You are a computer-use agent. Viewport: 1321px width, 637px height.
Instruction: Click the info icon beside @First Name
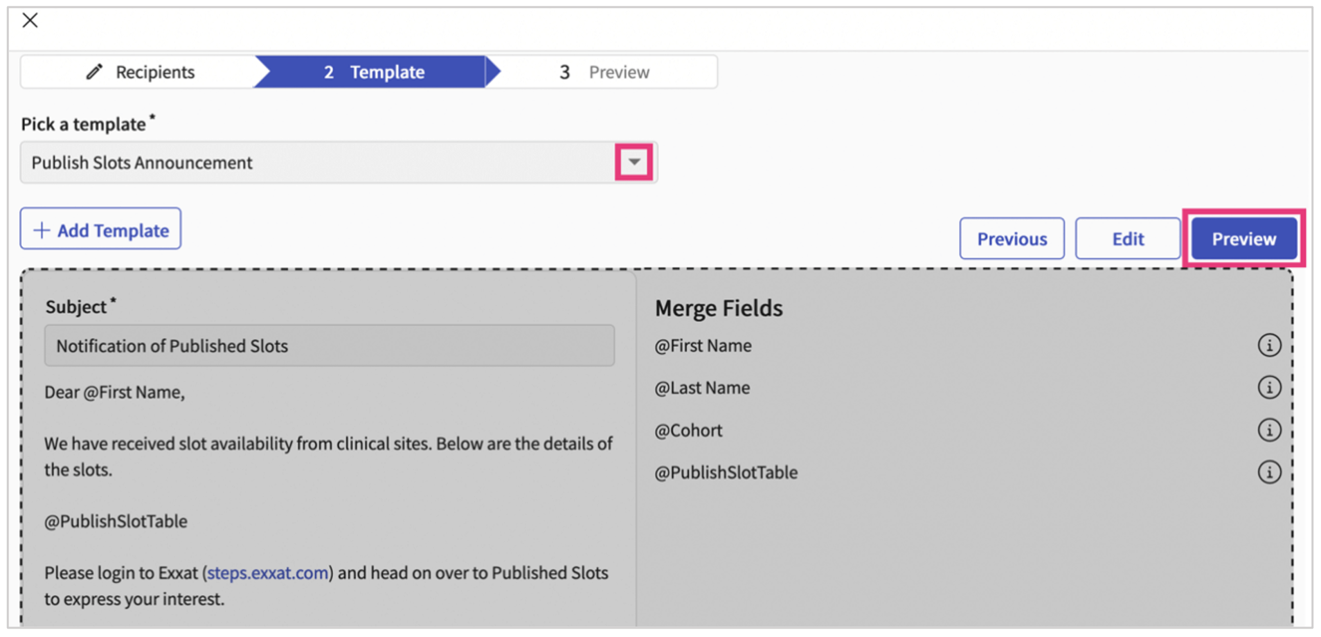tap(1269, 346)
